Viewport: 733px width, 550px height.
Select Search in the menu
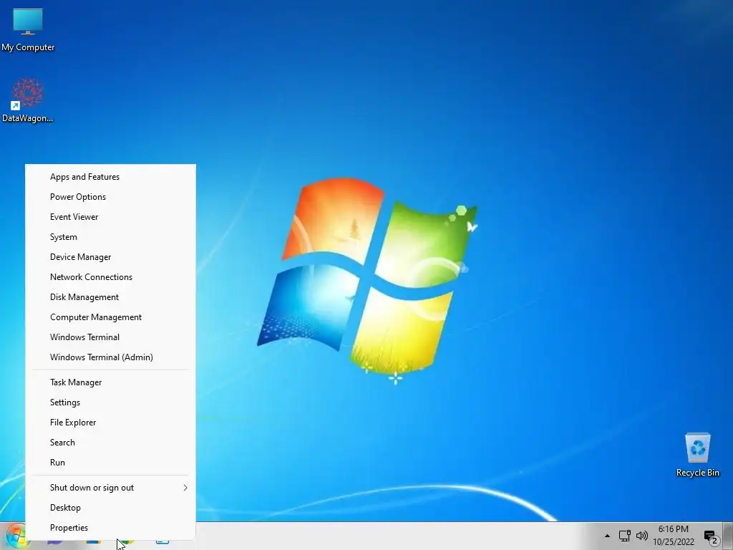pyautogui.click(x=110, y=443)
